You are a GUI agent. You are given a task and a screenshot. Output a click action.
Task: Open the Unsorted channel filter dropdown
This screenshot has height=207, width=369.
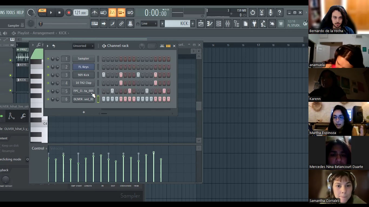coord(83,46)
